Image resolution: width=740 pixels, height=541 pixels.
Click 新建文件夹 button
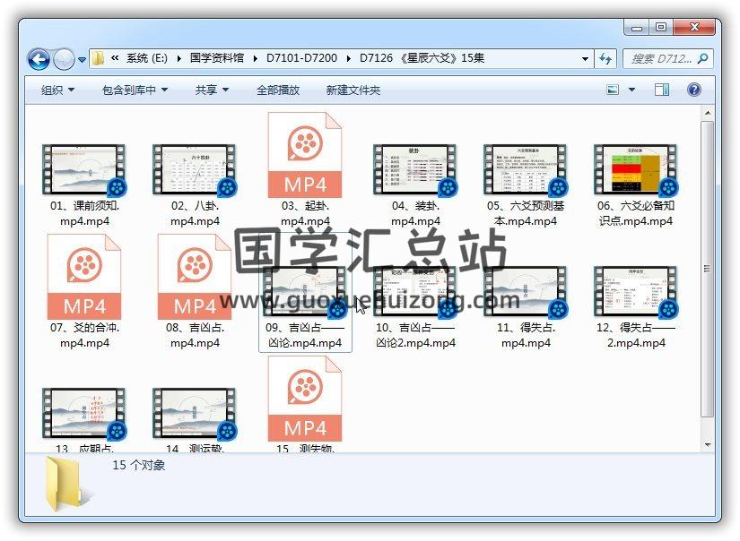(x=353, y=90)
